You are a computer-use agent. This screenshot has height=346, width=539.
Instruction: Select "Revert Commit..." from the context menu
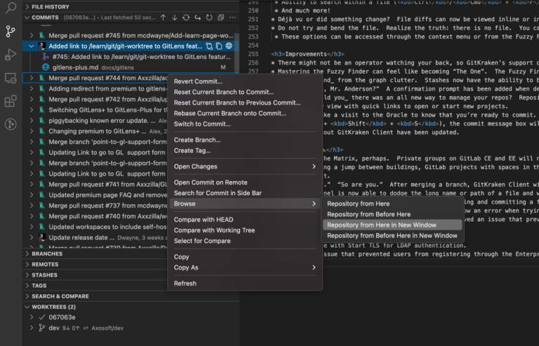[x=199, y=81]
